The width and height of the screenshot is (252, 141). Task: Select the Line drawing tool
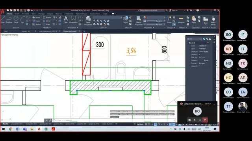3,20
